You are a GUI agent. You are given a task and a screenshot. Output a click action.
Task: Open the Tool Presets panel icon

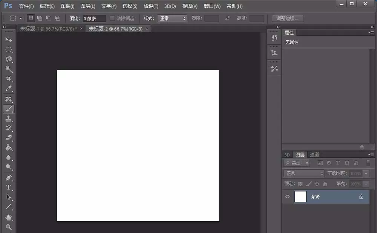click(274, 69)
